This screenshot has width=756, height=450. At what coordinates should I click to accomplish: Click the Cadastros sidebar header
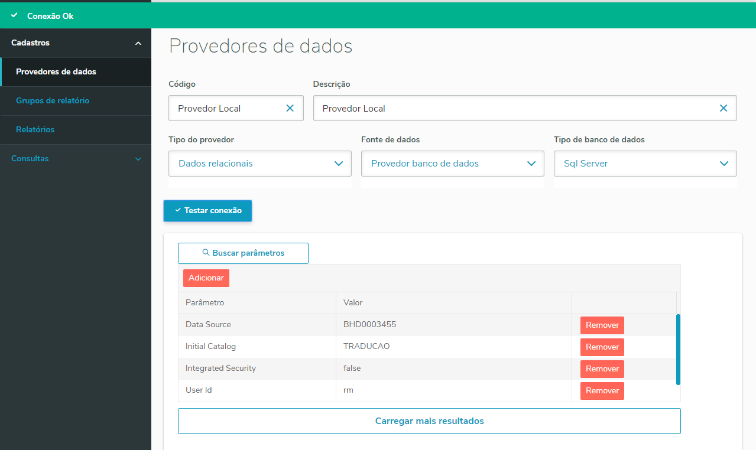(x=76, y=43)
